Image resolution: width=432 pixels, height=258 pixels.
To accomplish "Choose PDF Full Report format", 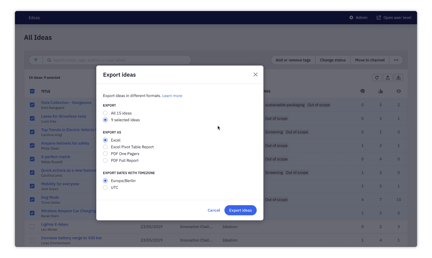I will (105, 160).
